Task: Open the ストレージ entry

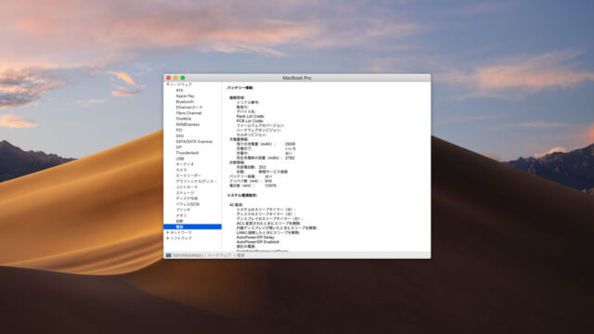Action: click(185, 193)
